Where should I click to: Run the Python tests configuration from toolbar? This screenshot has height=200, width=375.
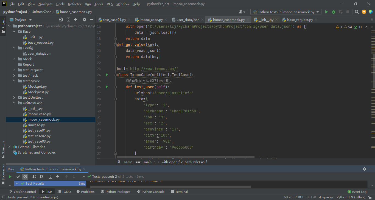coord(326,12)
